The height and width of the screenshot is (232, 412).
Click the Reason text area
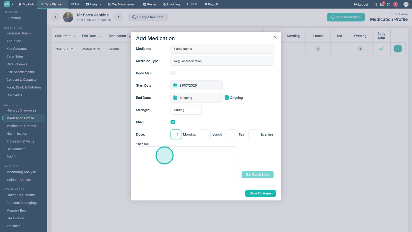click(187, 162)
